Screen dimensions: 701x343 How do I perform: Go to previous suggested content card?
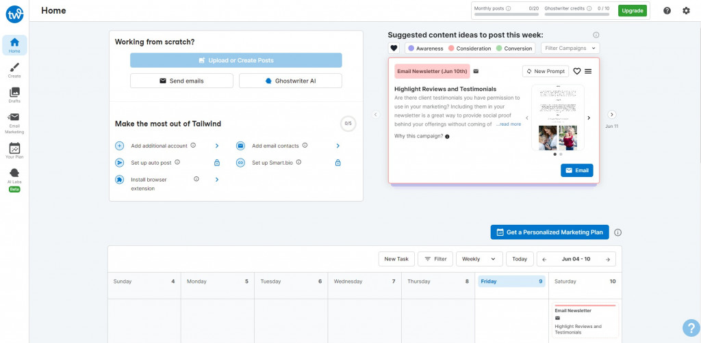pyautogui.click(x=376, y=115)
